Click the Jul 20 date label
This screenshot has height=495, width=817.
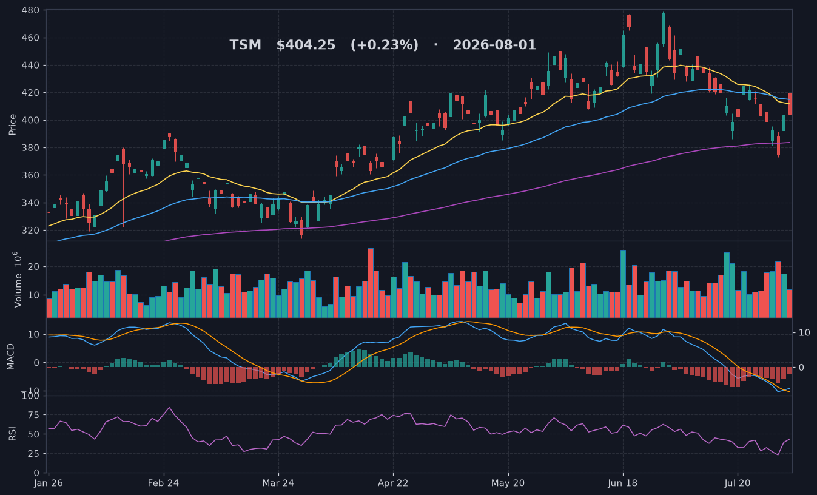pos(738,483)
